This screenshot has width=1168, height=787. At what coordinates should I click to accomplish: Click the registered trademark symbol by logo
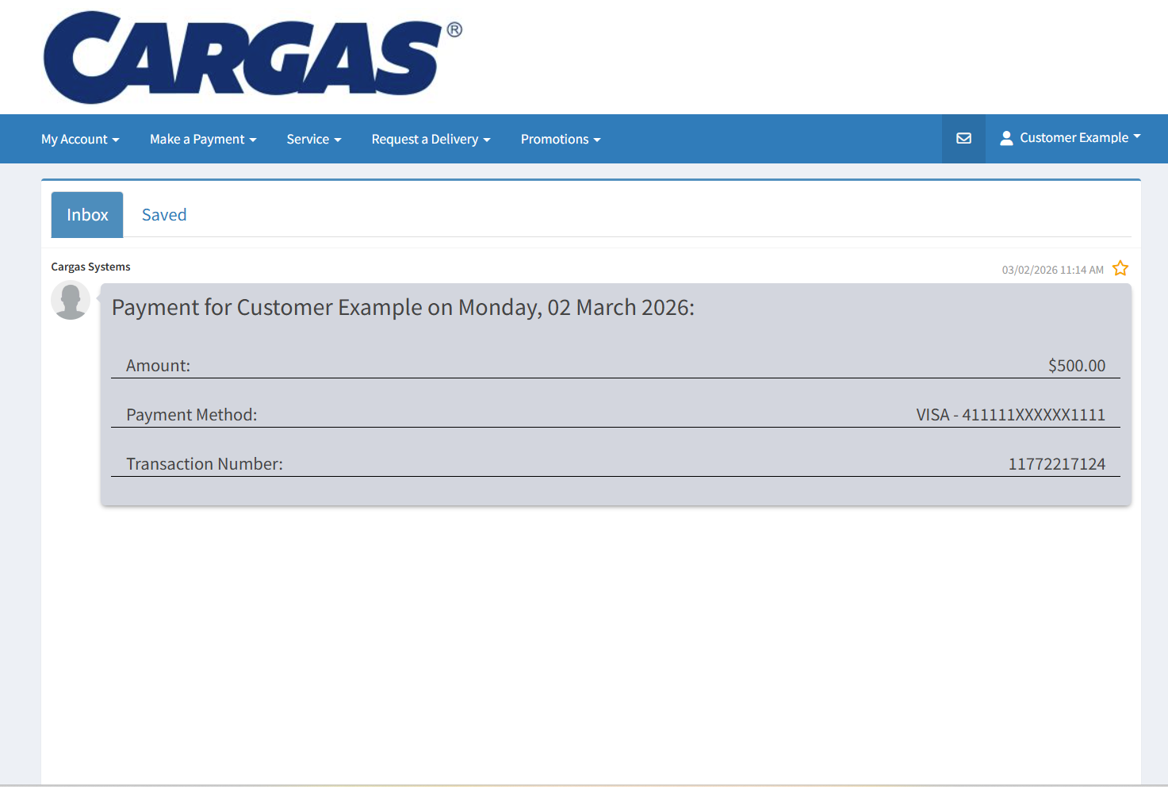click(x=454, y=30)
